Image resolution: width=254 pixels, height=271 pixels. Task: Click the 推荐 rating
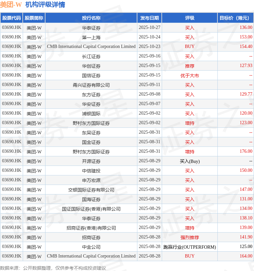pyautogui.click(x=189, y=66)
